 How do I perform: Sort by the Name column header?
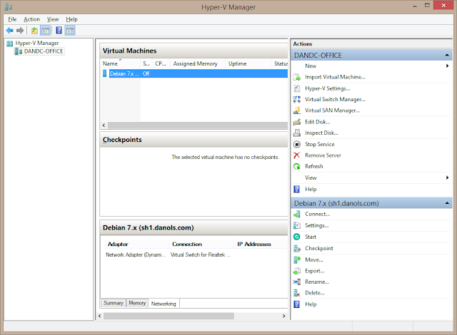tap(121, 63)
